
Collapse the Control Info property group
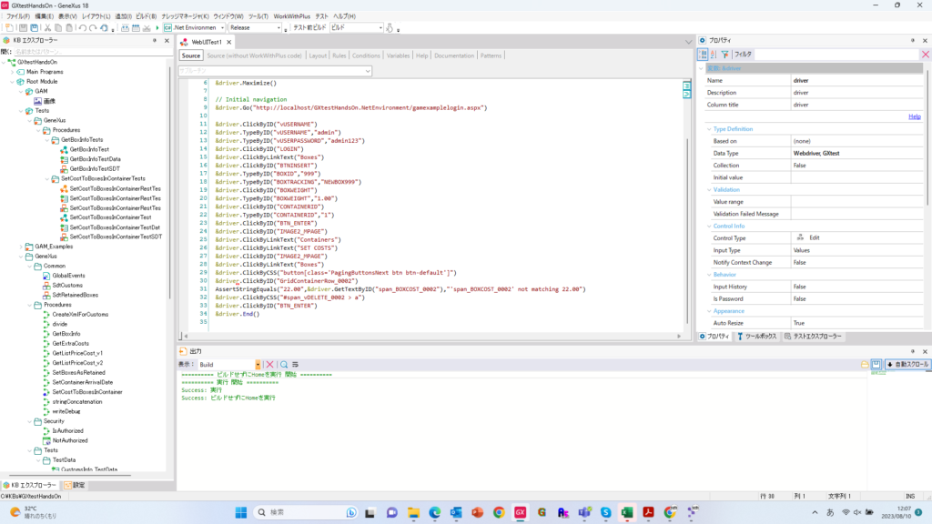709,226
